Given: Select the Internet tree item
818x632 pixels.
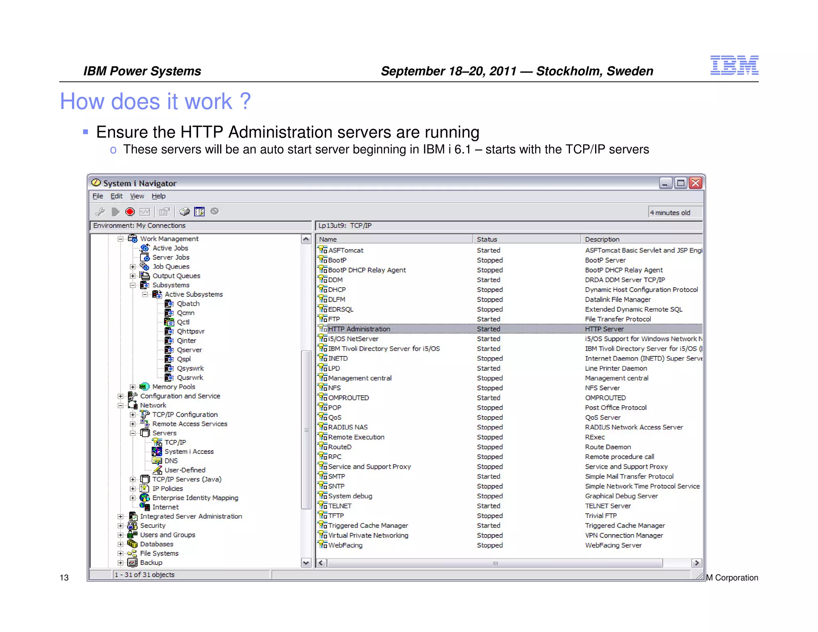Looking at the screenshot, I should point(165,507).
